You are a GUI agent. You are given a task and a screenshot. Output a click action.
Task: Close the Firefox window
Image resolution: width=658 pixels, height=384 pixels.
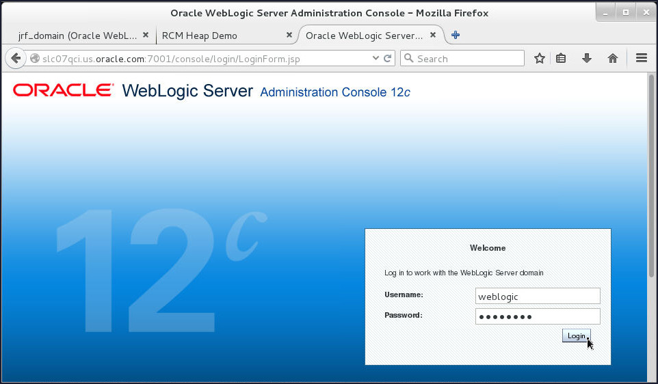646,12
